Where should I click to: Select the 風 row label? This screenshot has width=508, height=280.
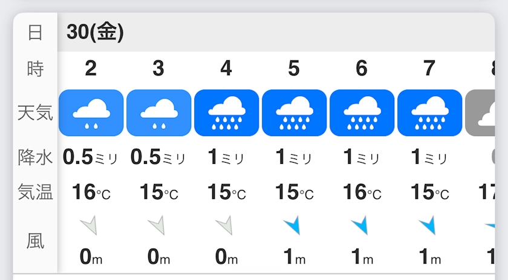[x=35, y=241]
